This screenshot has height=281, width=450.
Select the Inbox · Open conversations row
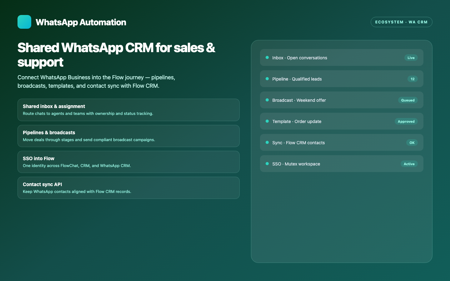click(x=342, y=57)
